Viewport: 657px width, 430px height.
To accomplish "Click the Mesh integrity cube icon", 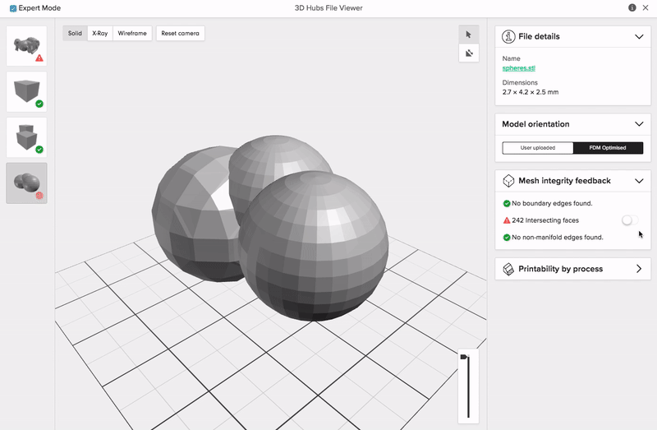I will click(508, 181).
